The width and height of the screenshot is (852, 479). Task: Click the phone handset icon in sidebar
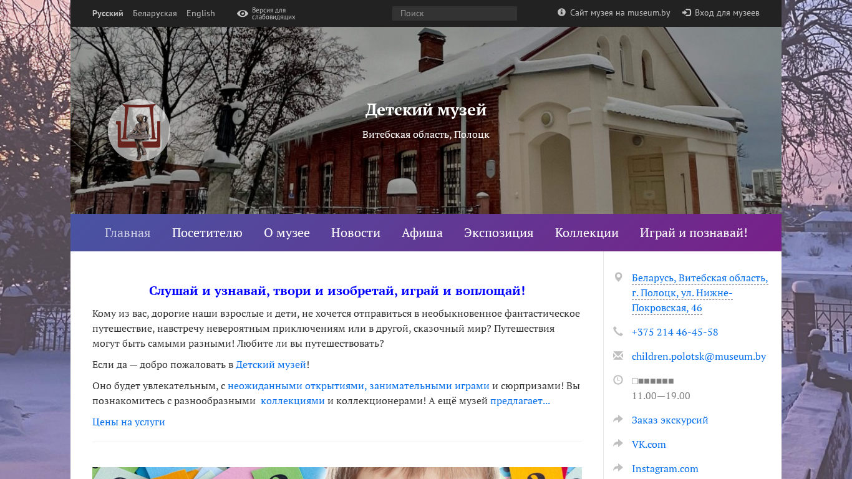[x=618, y=332]
